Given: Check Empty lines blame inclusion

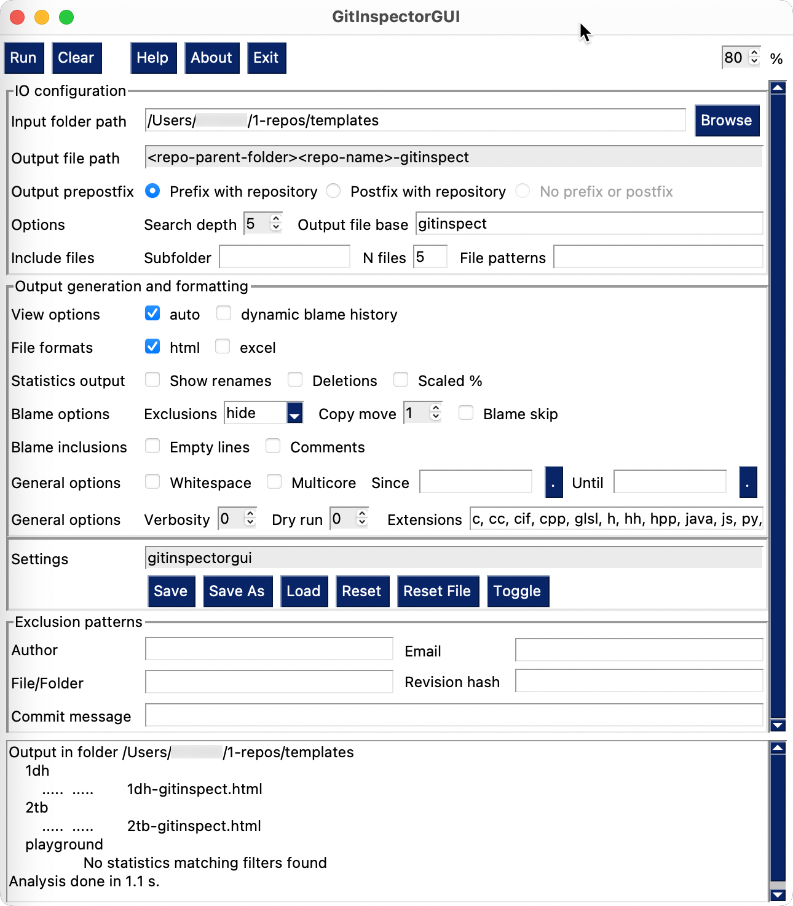Looking at the screenshot, I should [152, 446].
